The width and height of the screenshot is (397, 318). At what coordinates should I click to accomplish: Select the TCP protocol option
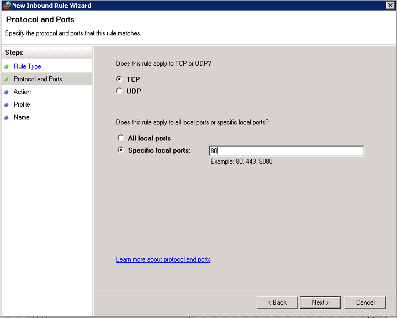click(x=120, y=79)
